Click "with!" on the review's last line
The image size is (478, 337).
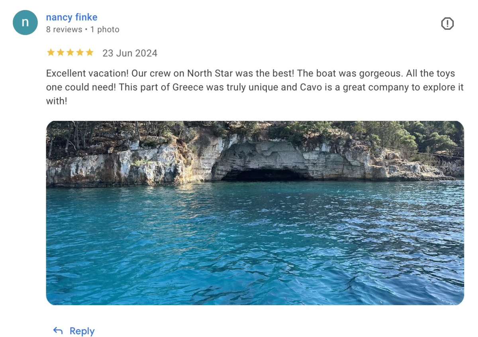[x=57, y=101]
